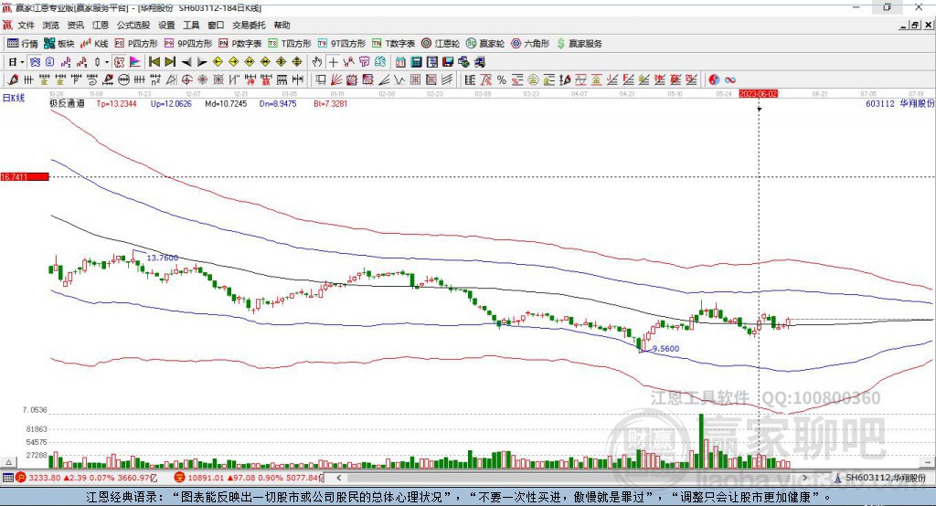Image resolution: width=936 pixels, height=506 pixels.
Task: Click the red 2023-06-02 date marker
Action: tap(758, 94)
